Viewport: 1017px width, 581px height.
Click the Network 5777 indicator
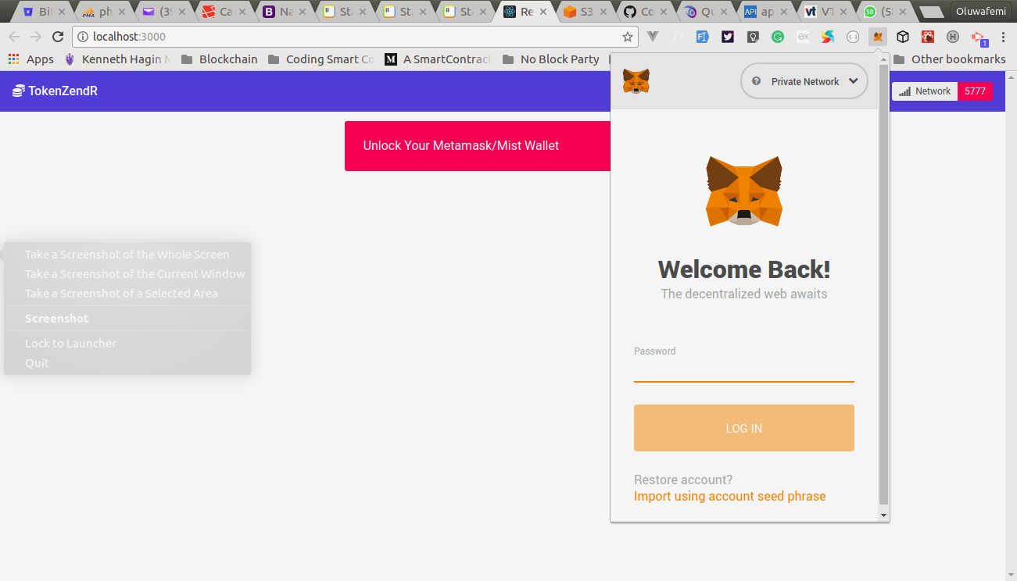[x=942, y=91]
